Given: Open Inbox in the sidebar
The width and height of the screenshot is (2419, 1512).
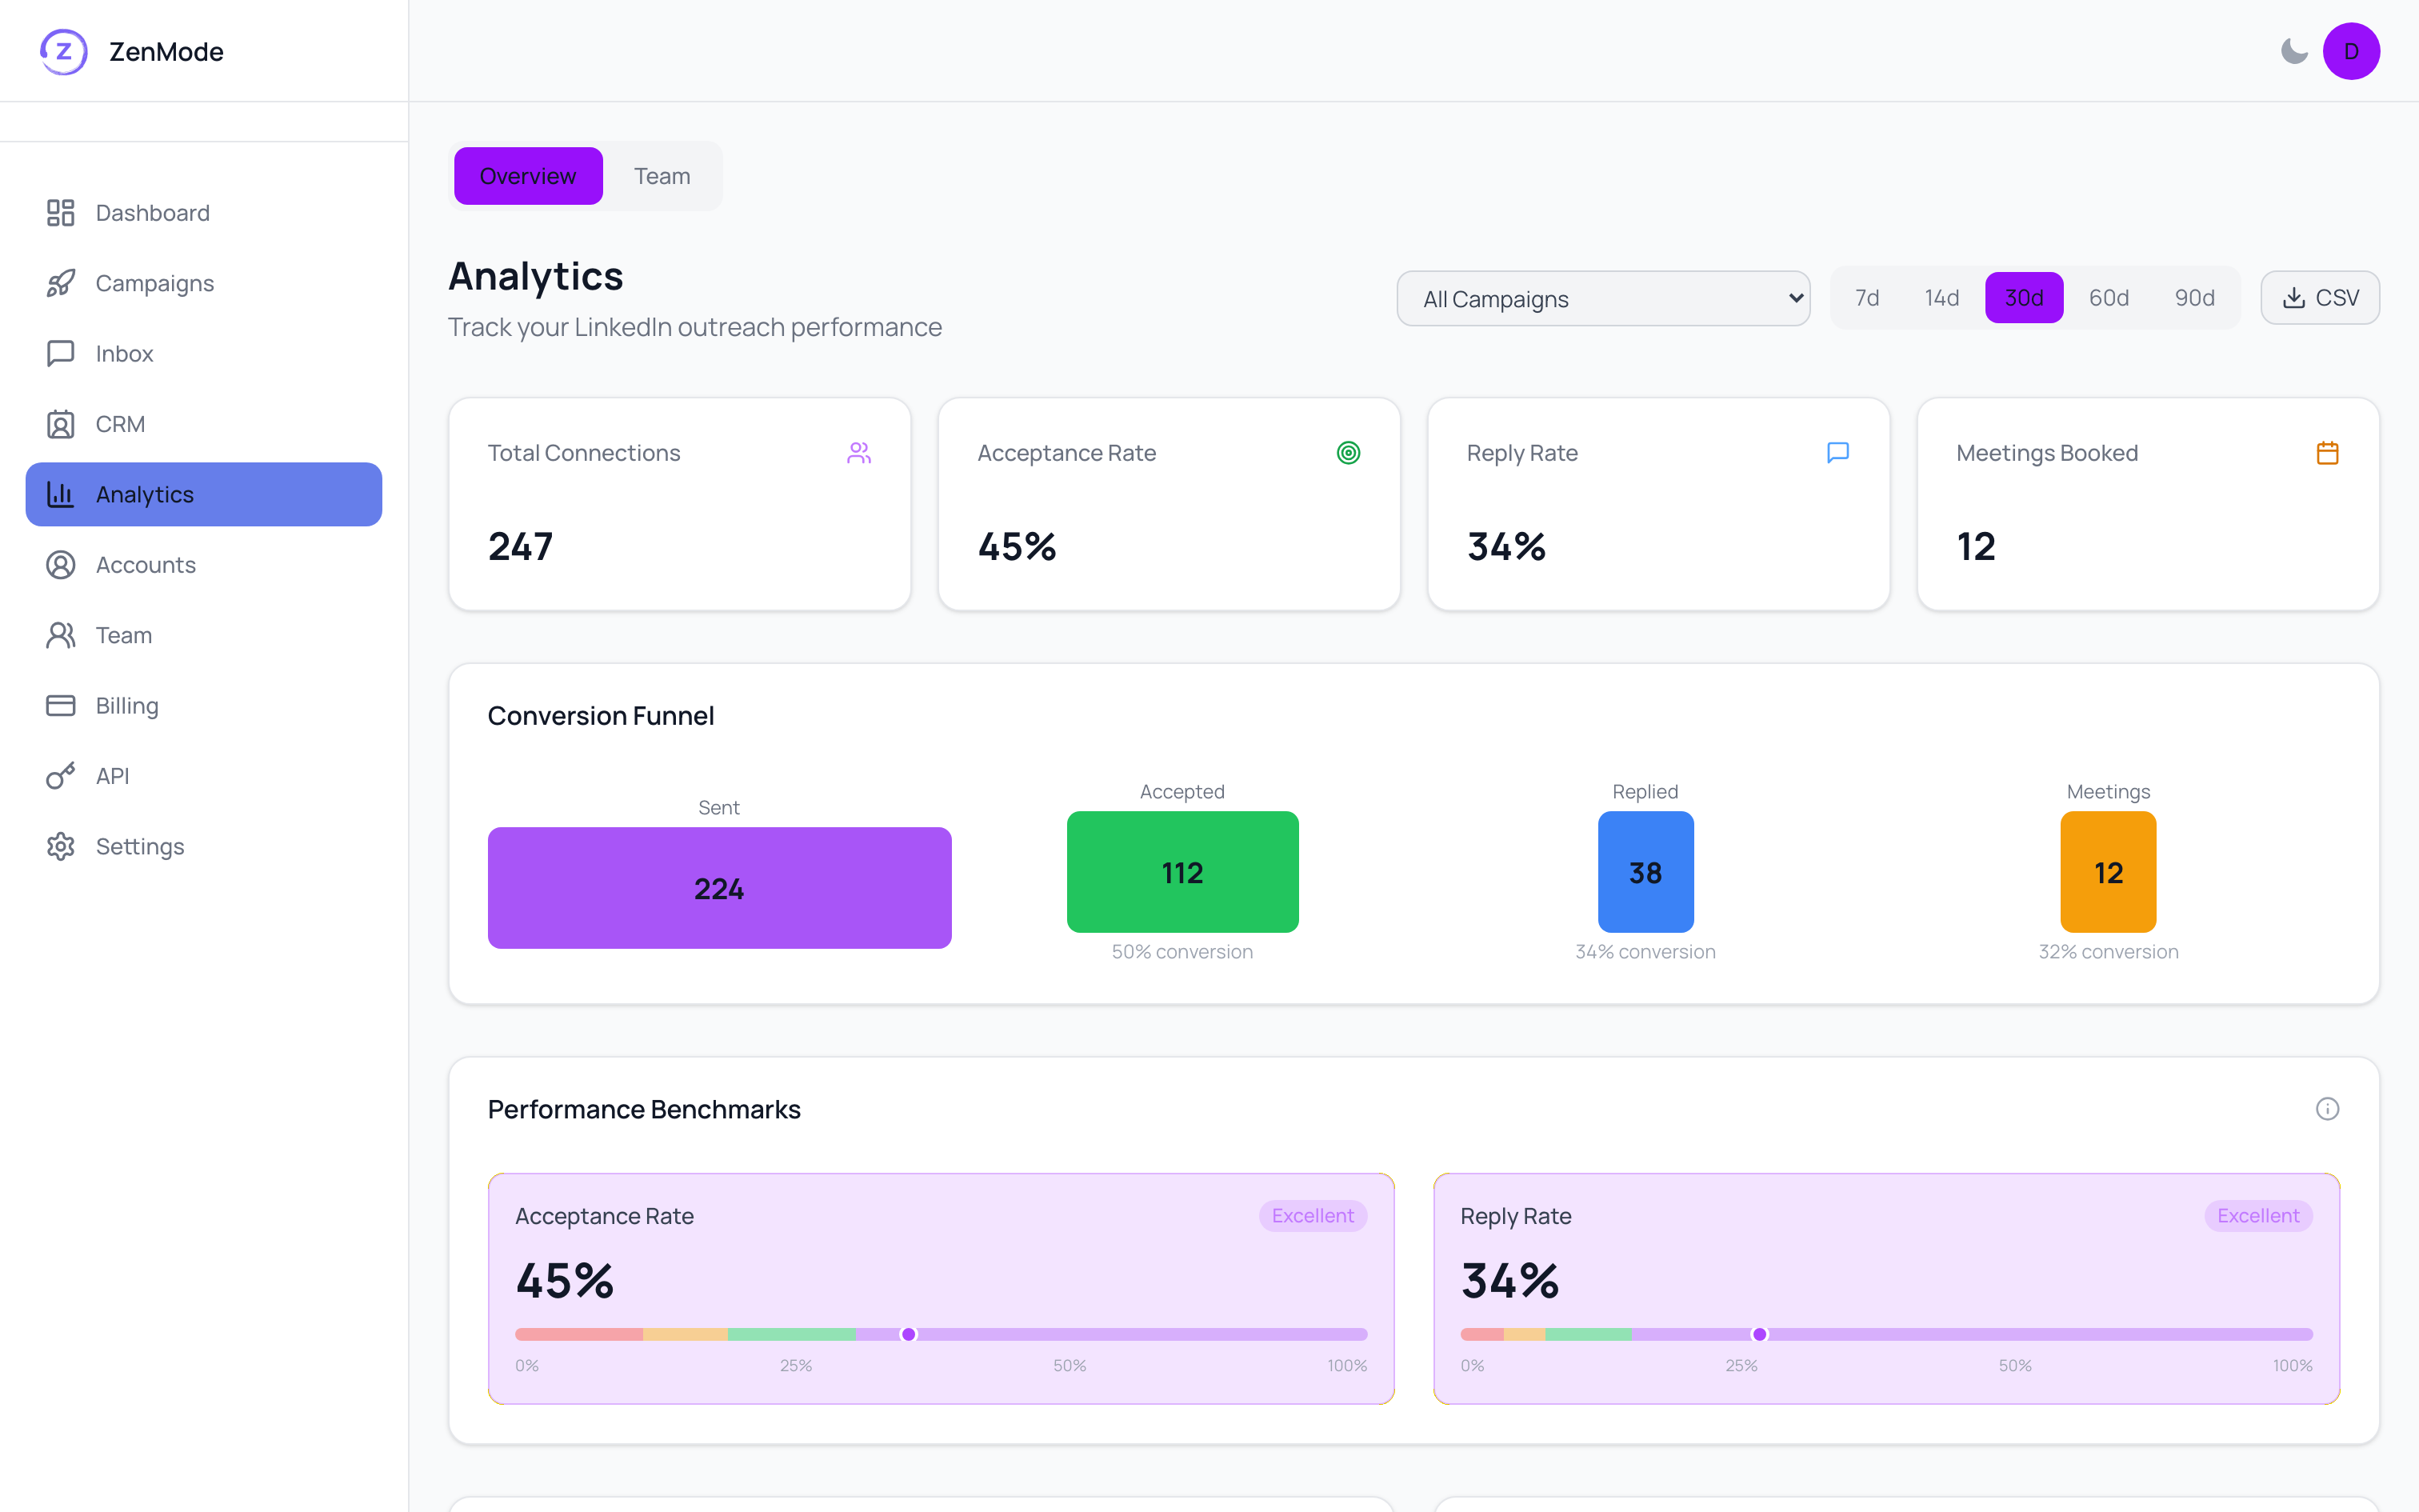Looking at the screenshot, I should click(x=204, y=353).
